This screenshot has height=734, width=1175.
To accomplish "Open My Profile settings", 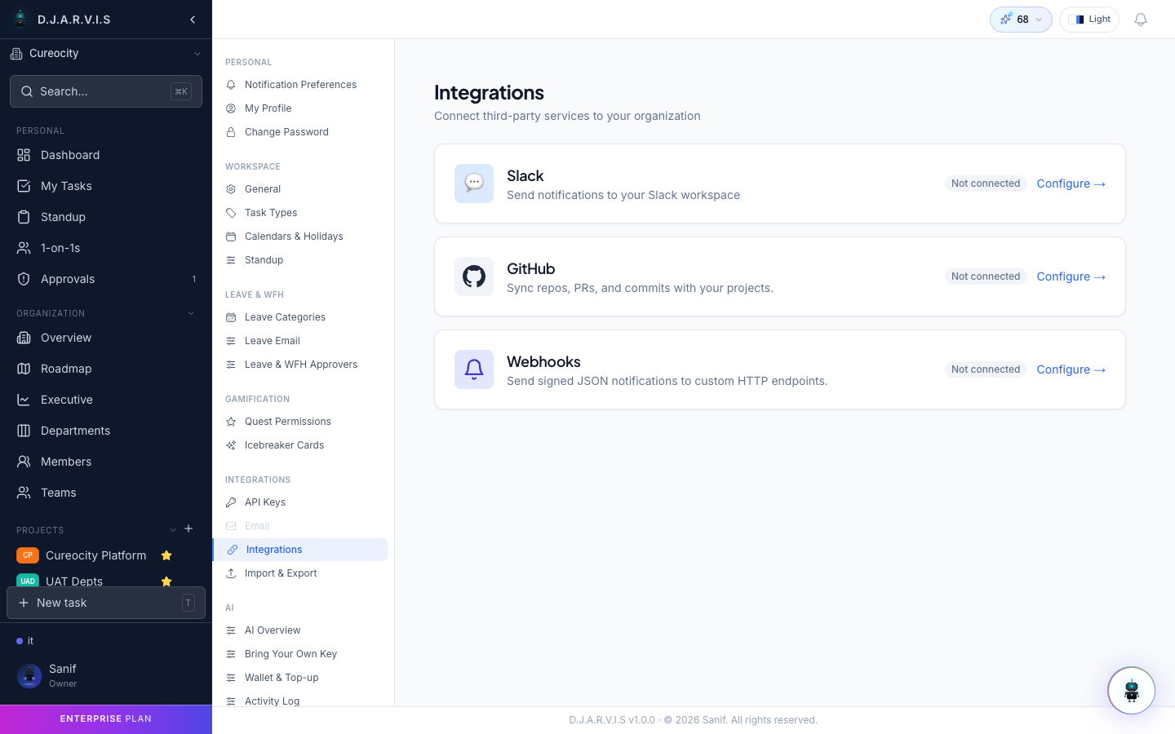I will pos(300,108).
